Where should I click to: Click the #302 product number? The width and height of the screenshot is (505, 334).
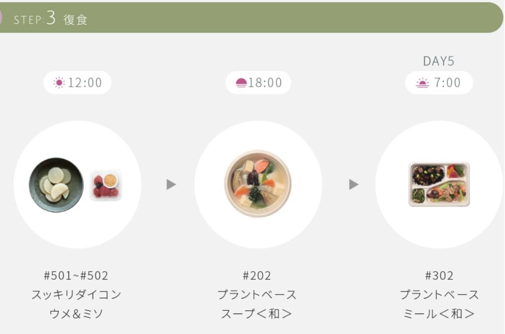click(x=439, y=276)
